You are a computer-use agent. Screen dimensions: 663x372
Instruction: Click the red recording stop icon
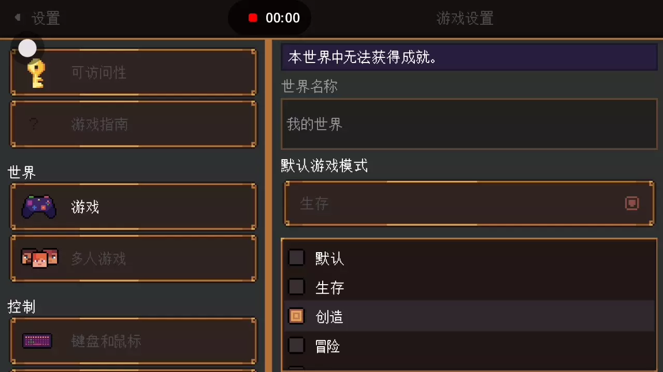(253, 18)
